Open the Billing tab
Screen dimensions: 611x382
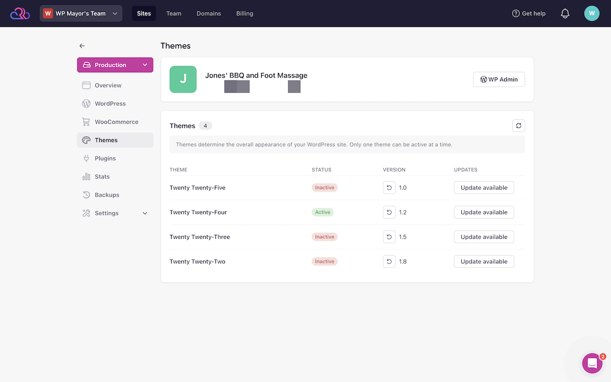click(244, 13)
